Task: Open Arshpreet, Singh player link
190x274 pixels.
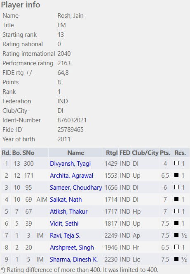Action: (x=72, y=247)
